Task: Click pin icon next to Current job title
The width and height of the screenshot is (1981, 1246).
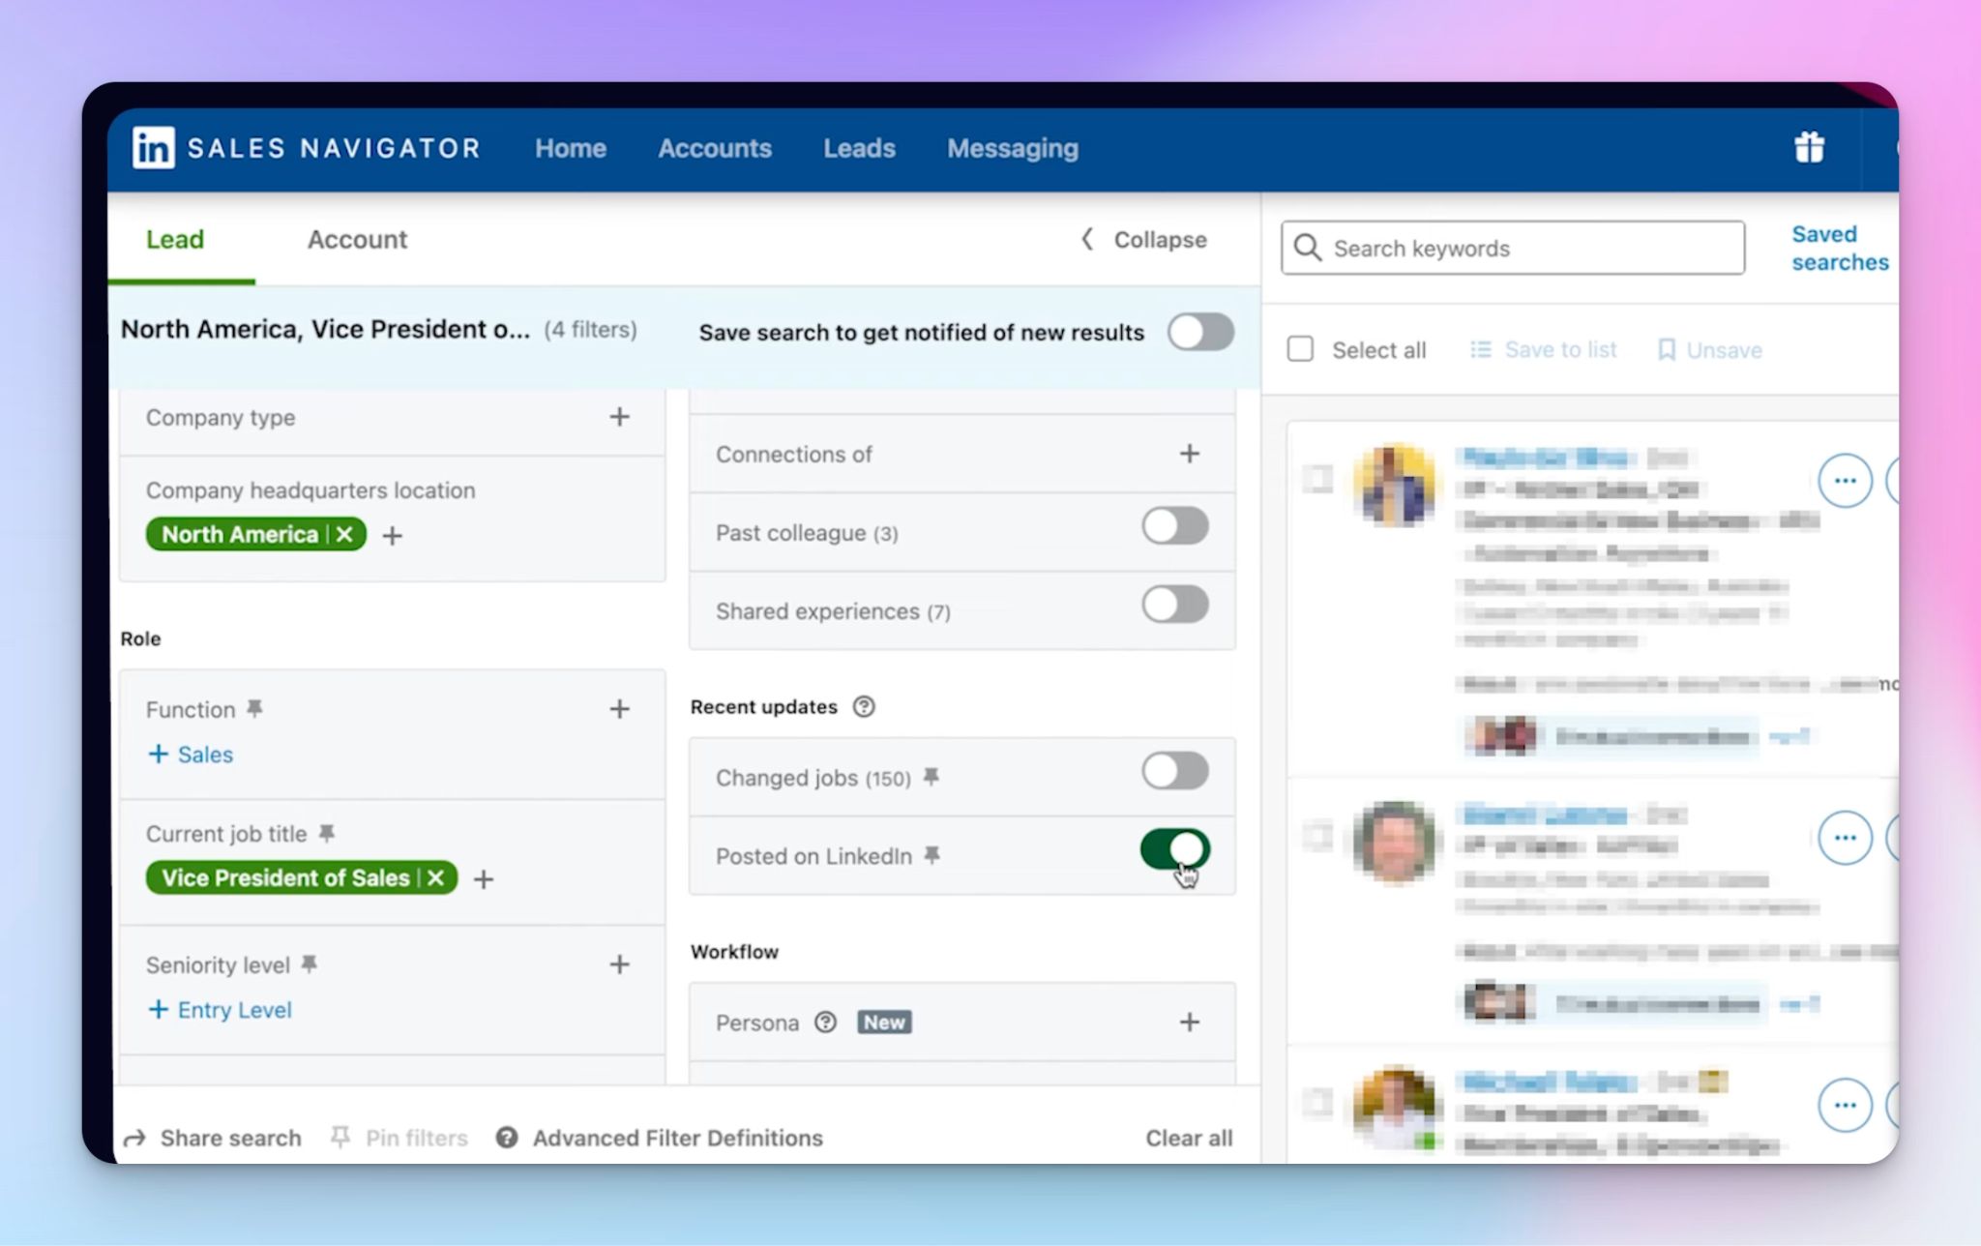Action: pyautogui.click(x=327, y=833)
